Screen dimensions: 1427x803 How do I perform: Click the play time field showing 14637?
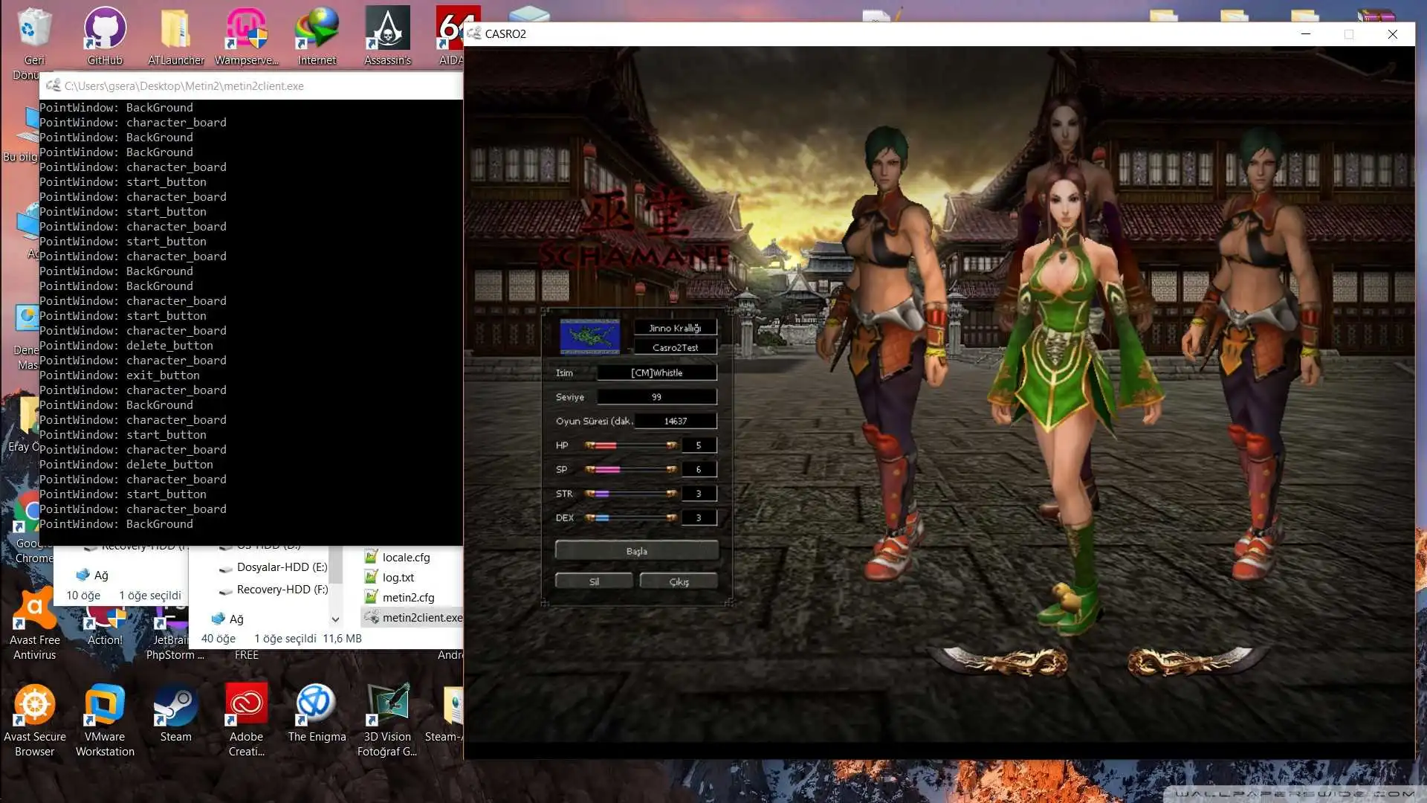point(675,421)
